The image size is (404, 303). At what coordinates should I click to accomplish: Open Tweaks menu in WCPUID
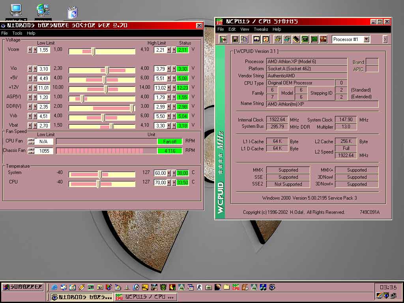(x=261, y=29)
